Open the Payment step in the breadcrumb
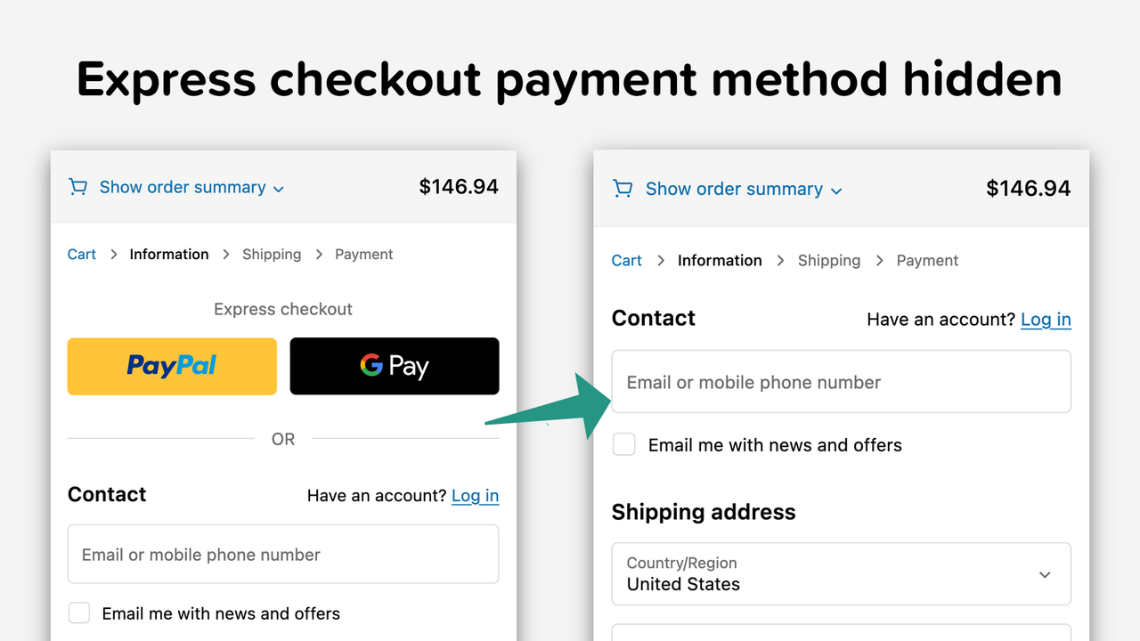 point(927,260)
